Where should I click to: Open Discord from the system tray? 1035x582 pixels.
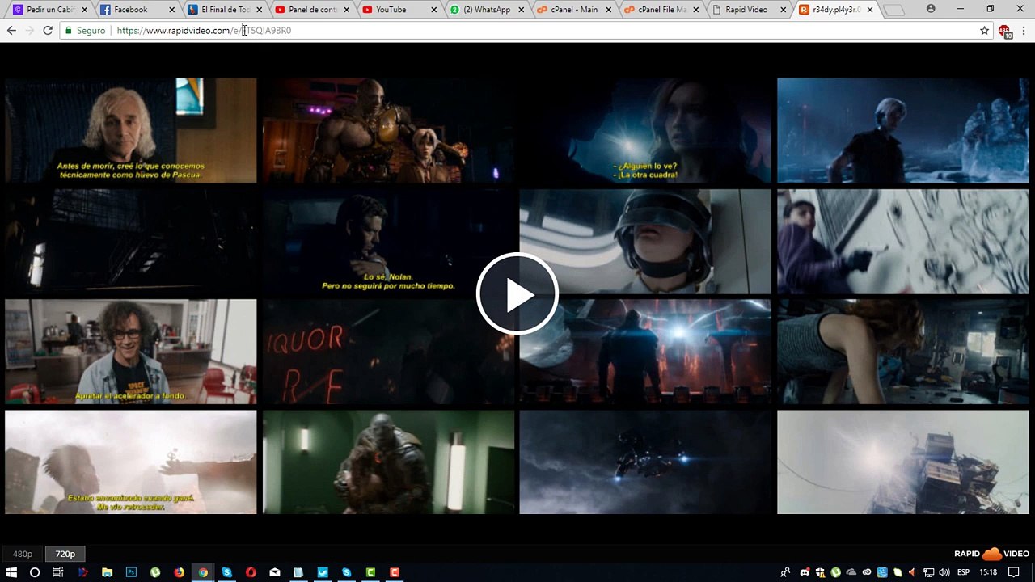coord(805,572)
